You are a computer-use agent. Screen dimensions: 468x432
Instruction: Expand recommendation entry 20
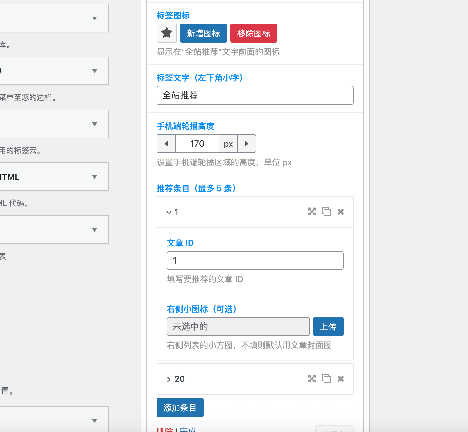click(169, 379)
